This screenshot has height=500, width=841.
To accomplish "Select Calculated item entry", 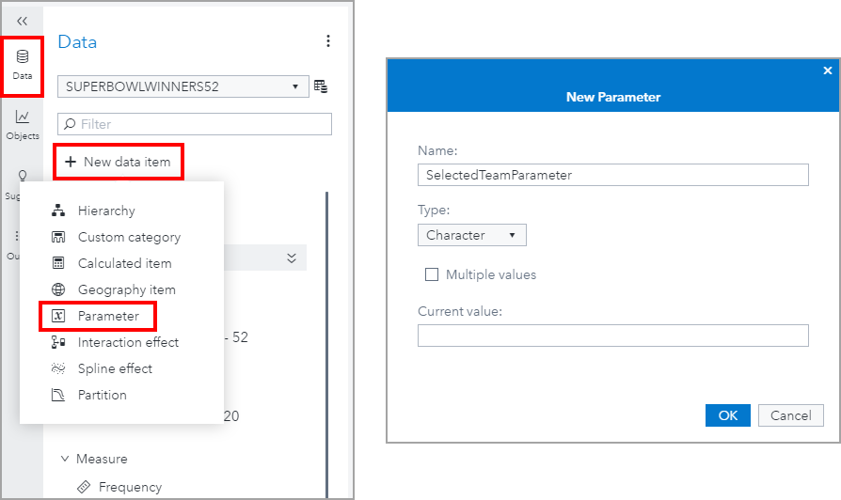I will pyautogui.click(x=124, y=263).
